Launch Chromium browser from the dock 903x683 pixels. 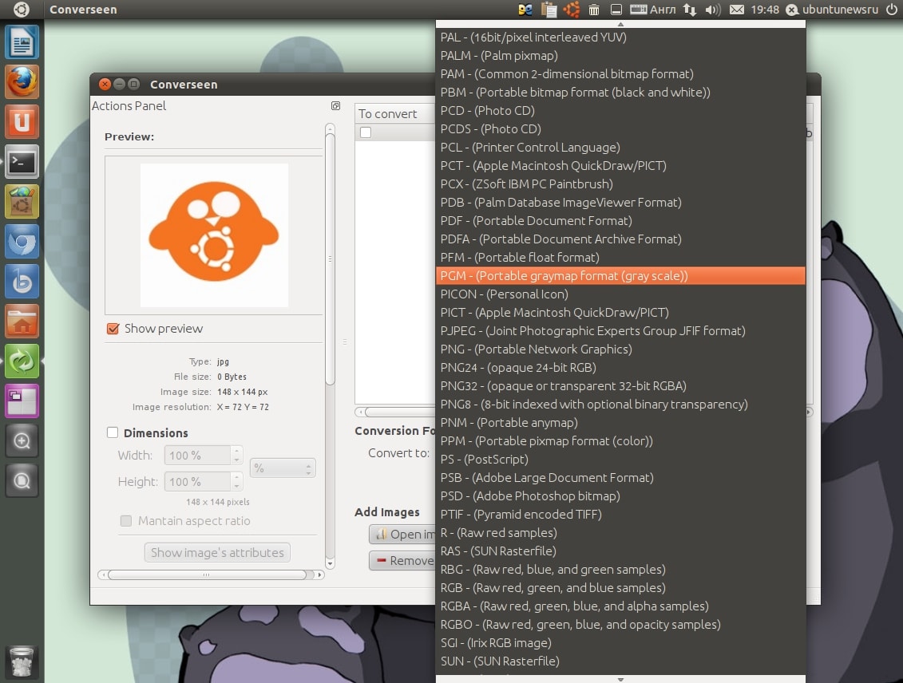pos(22,242)
